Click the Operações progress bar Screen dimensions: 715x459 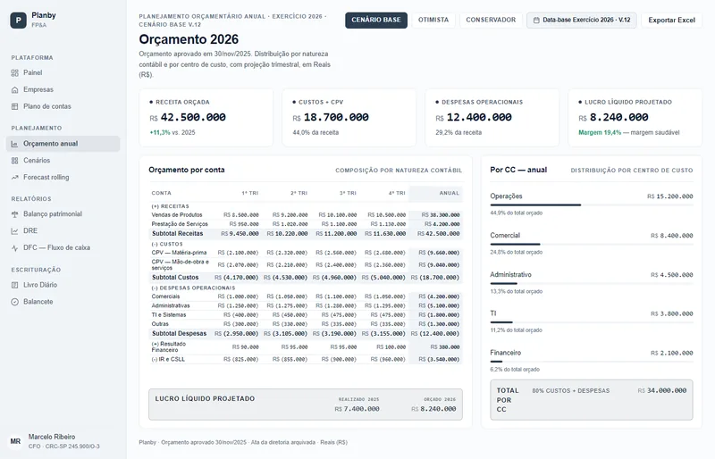point(592,205)
